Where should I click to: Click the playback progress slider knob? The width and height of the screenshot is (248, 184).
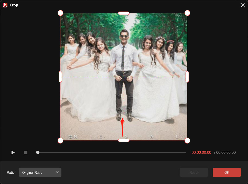(x=38, y=152)
